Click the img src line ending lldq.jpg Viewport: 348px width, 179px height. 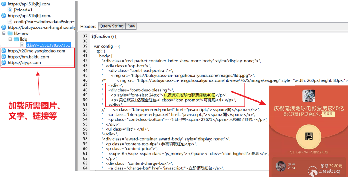pos(178,76)
